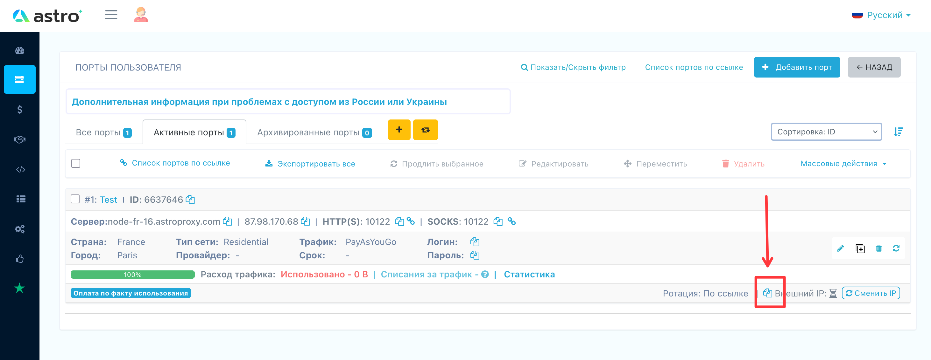Switch to the Активные порты tab
The height and width of the screenshot is (360, 931).
coord(194,132)
